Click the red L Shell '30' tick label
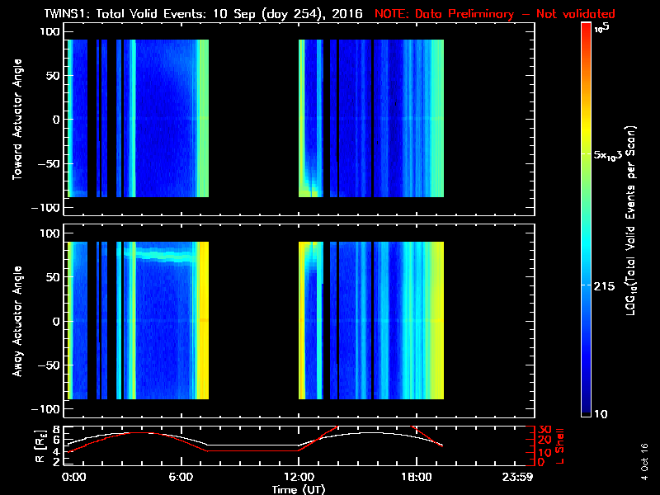 pyautogui.click(x=544, y=429)
